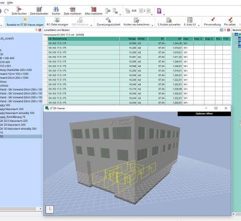Click the redo arrow icon

pyautogui.click(x=7, y=11)
